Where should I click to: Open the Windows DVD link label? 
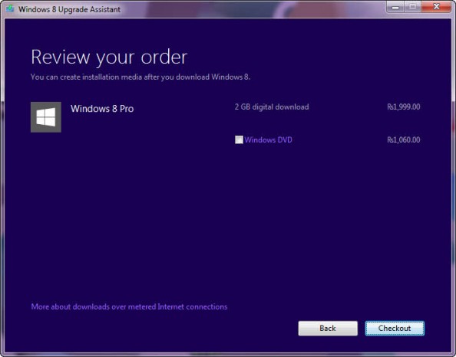[268, 140]
